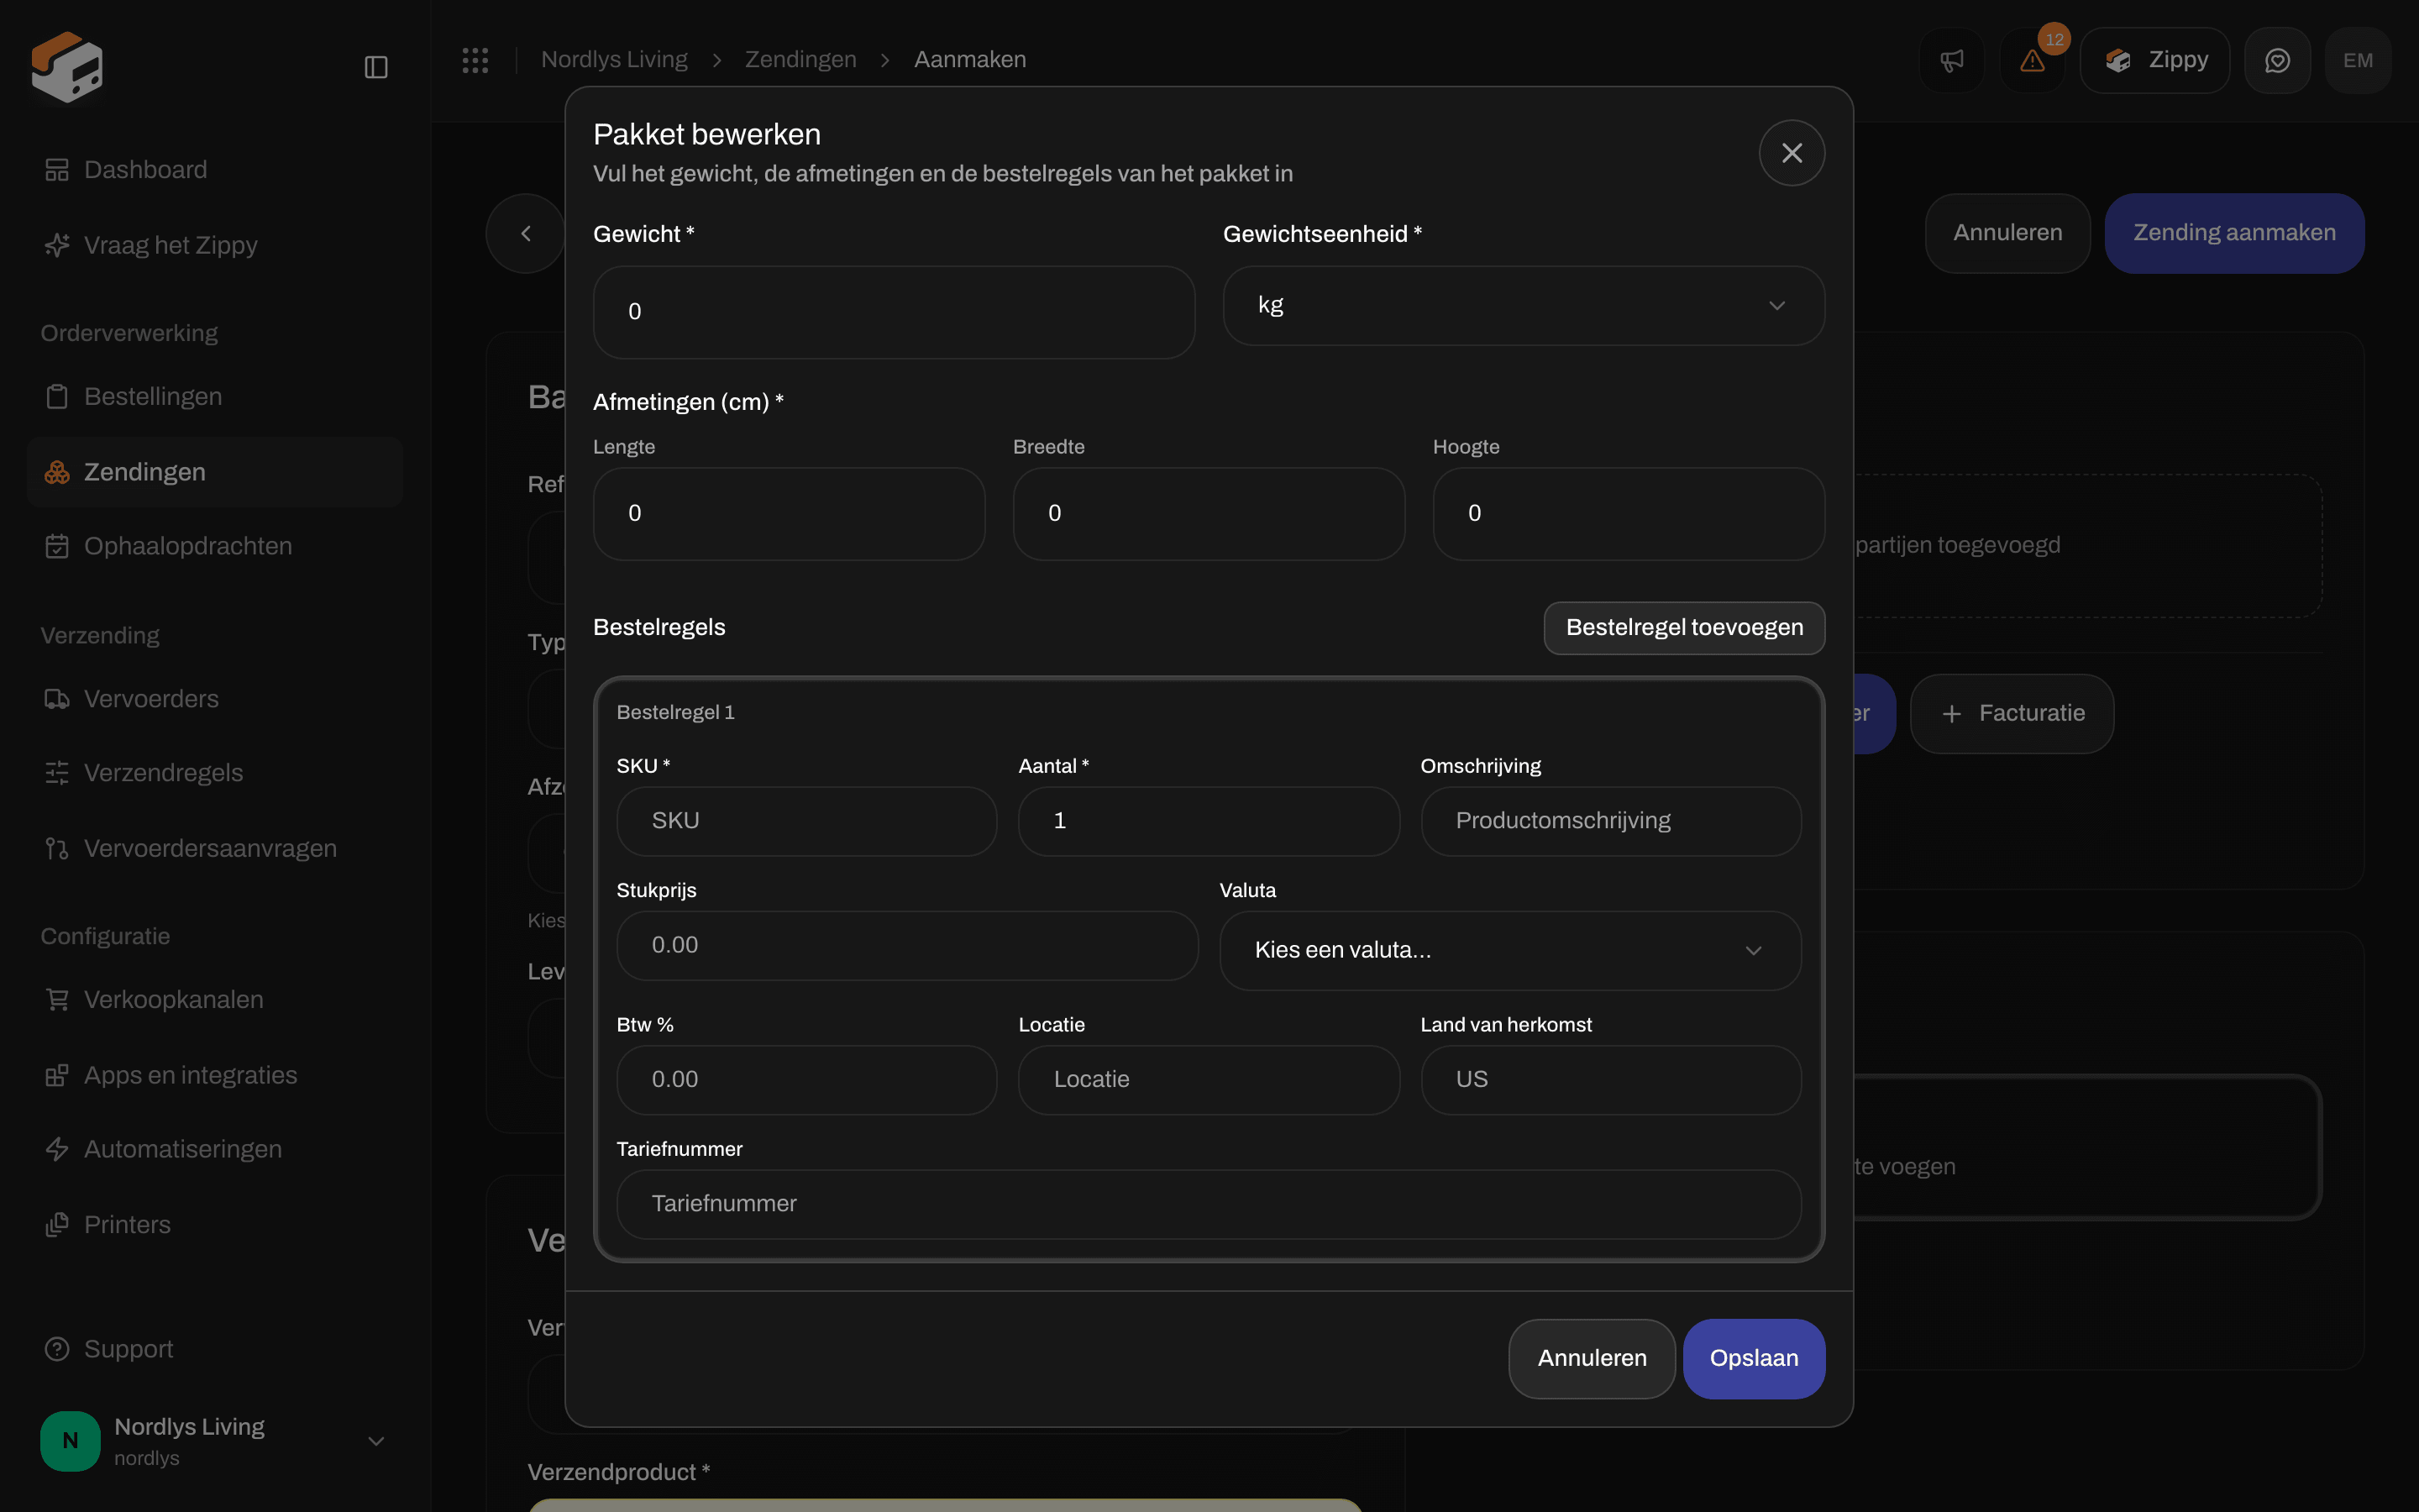Screen dimensions: 2419x1512
Task: Click Zending aanmaken button
Action: pos(2234,233)
